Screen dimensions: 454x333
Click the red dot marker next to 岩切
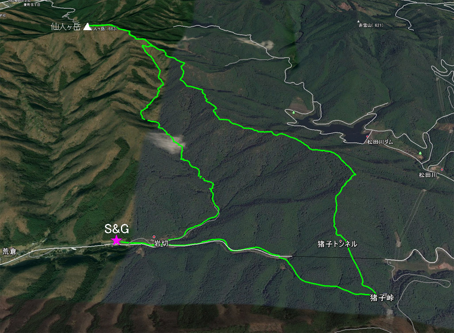click(x=154, y=237)
